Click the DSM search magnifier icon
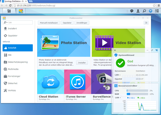Image resolution: width=161 pixels, height=115 pixels. (144, 11)
